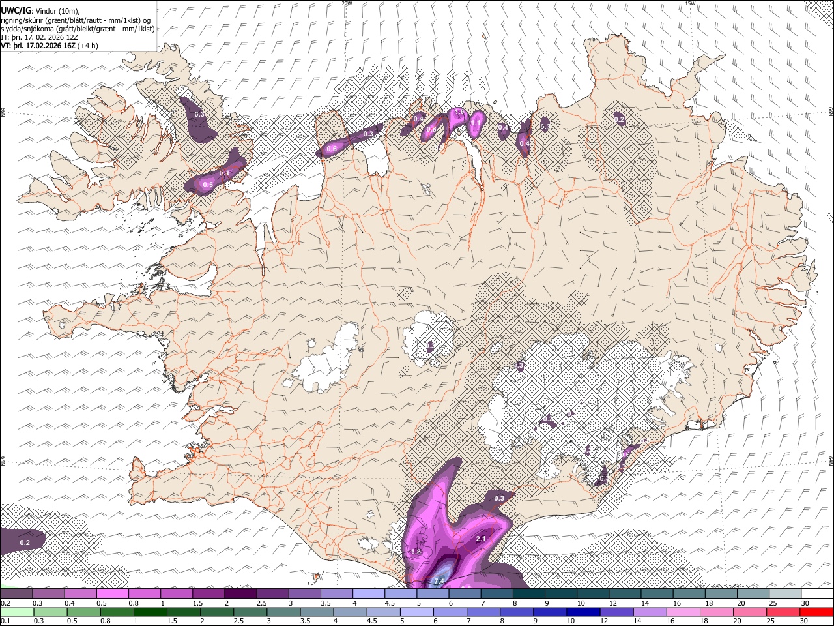
Task: Click the '7.4' precipitation value on the map
Action: point(439,582)
